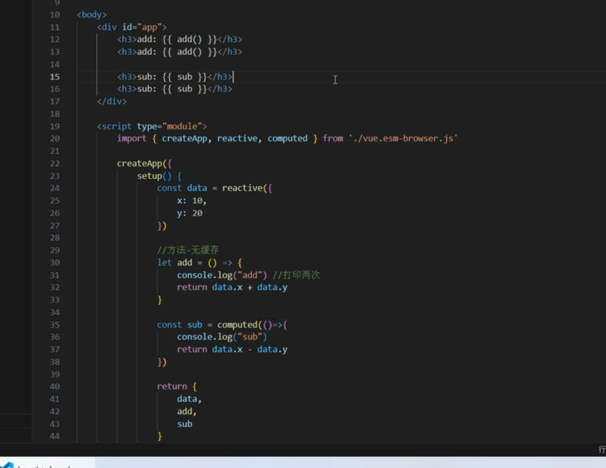Click add, entry on line 42
606x468 pixels.
187,412
